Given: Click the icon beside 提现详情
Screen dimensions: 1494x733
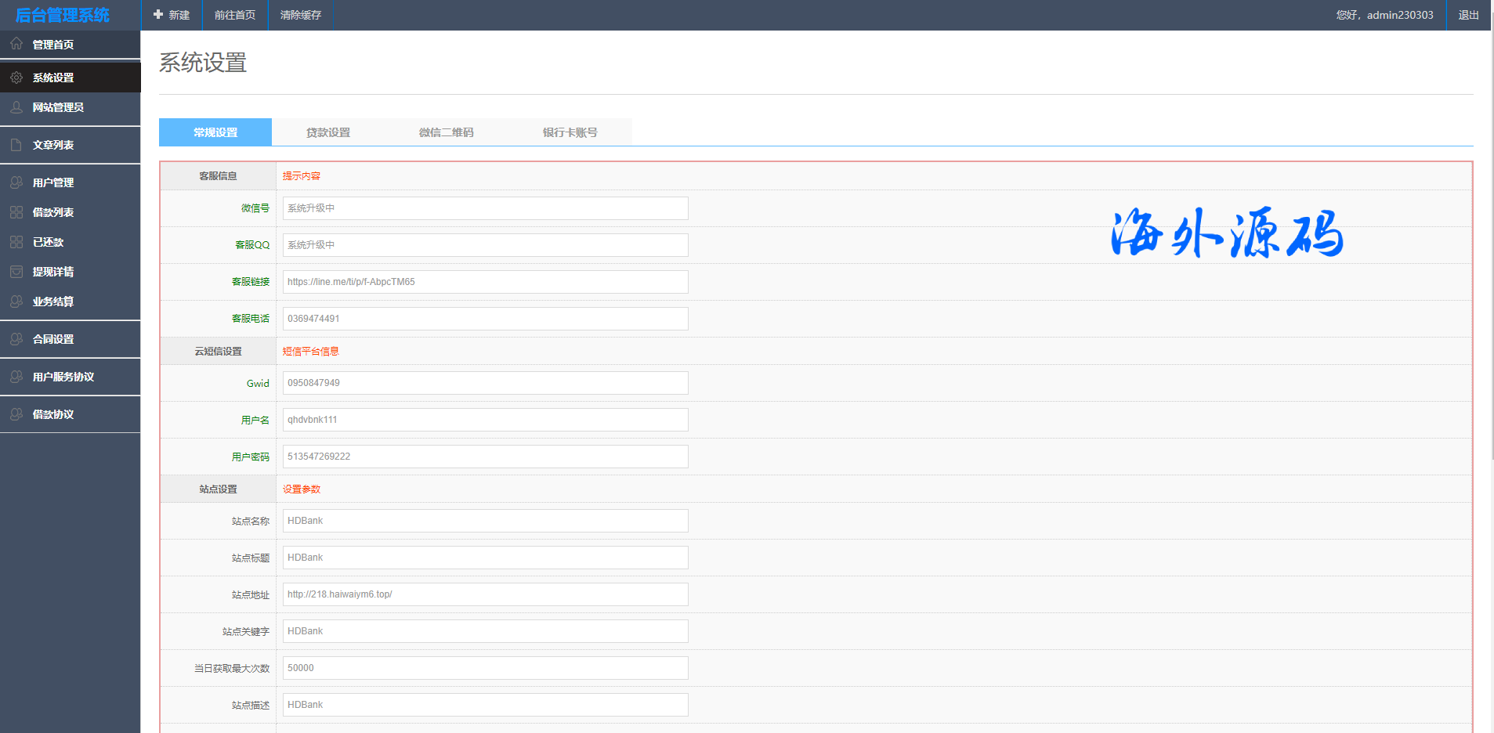Looking at the screenshot, I should pyautogui.click(x=16, y=272).
